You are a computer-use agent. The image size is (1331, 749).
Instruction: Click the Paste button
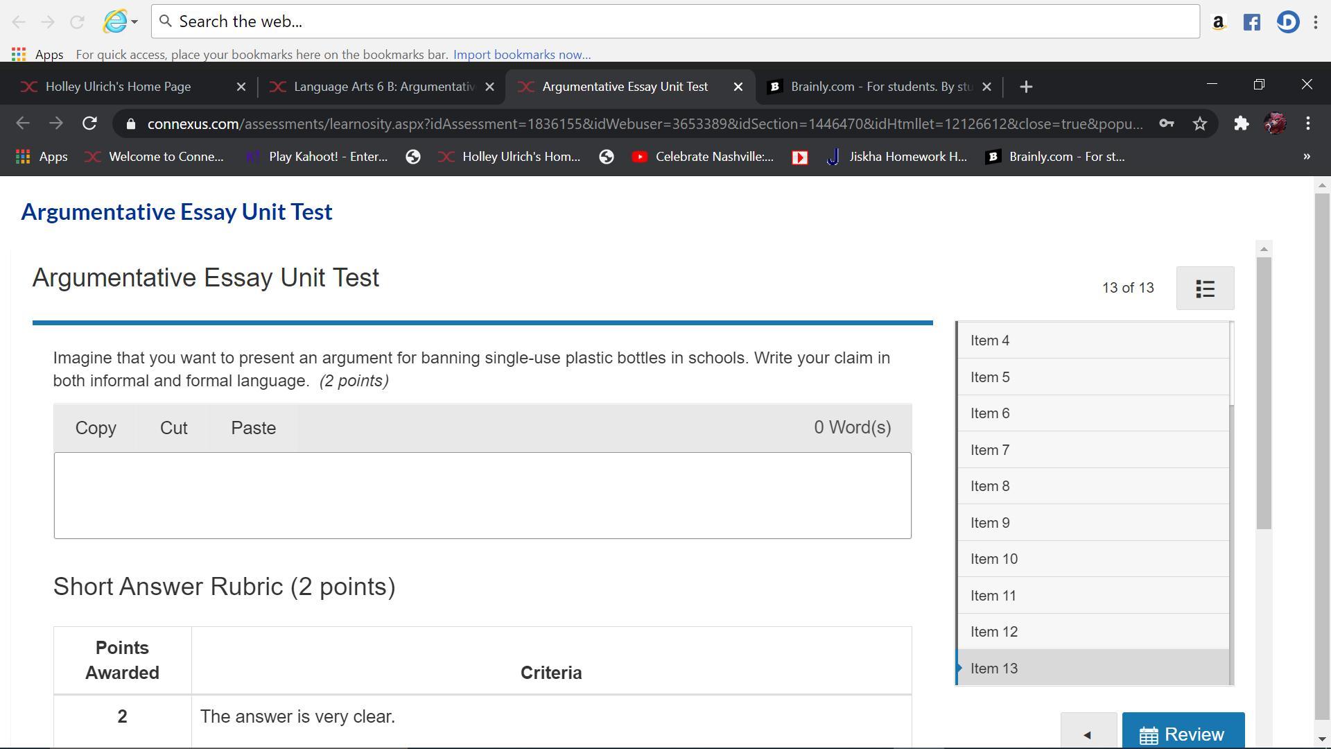(253, 428)
